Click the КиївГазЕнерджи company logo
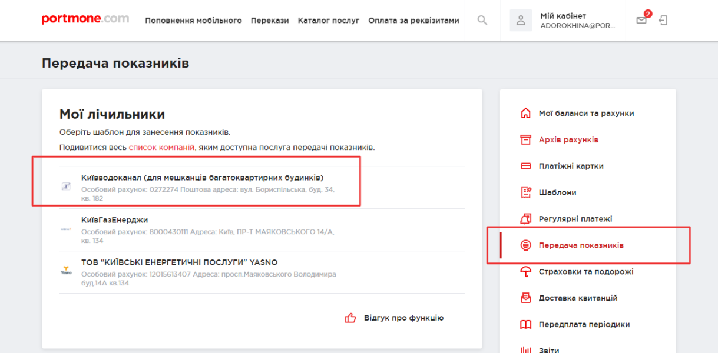The image size is (718, 353). [x=67, y=229]
